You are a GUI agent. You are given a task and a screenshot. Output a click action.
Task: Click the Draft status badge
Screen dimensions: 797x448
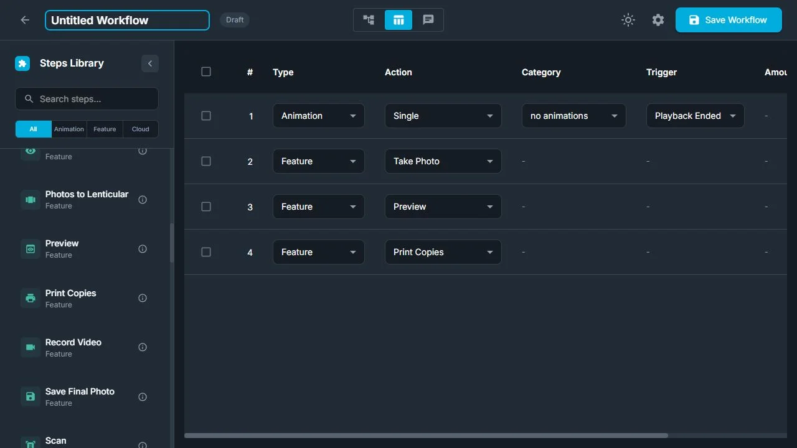[235, 20]
